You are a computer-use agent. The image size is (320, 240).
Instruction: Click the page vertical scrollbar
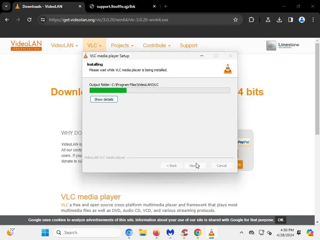[317, 89]
